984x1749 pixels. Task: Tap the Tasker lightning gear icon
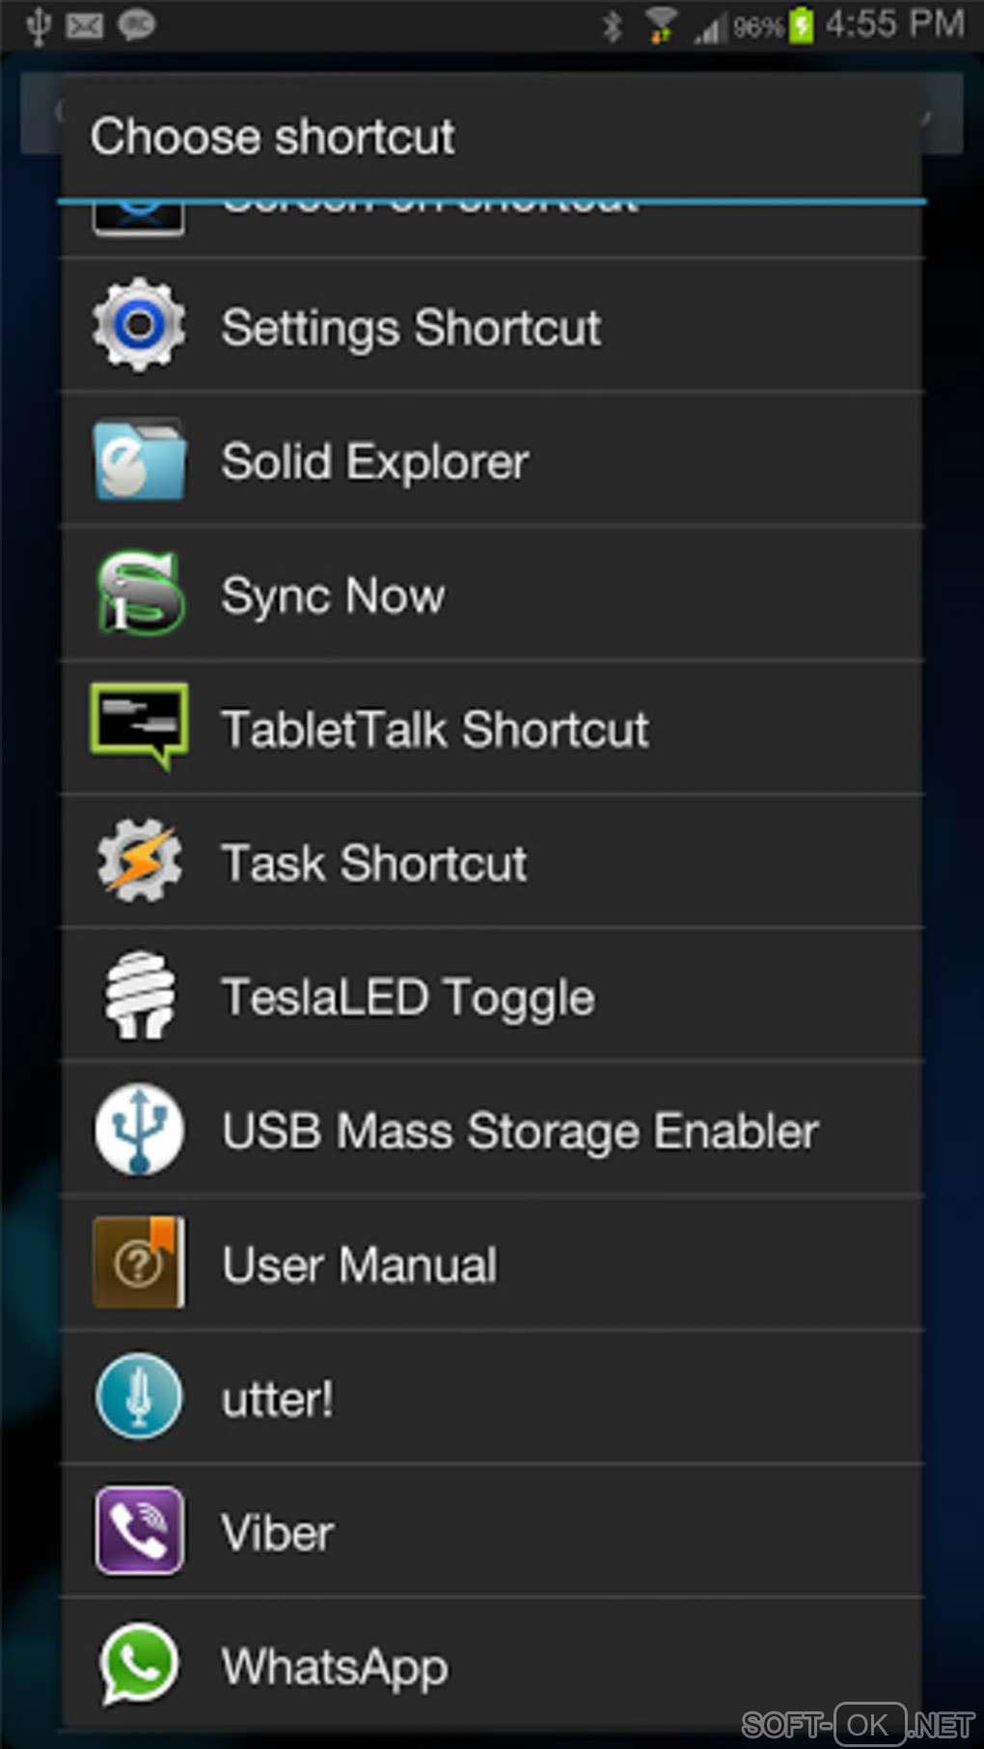click(139, 861)
